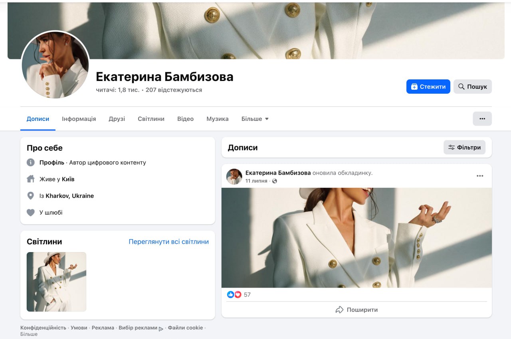Viewport: 511px width, 339px height.
Task: Click the like reaction icon under the post
Action: pyautogui.click(x=230, y=295)
